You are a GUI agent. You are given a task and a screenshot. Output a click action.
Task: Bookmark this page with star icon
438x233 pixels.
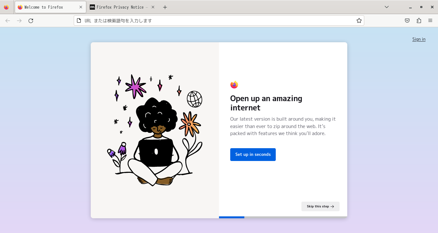(359, 20)
